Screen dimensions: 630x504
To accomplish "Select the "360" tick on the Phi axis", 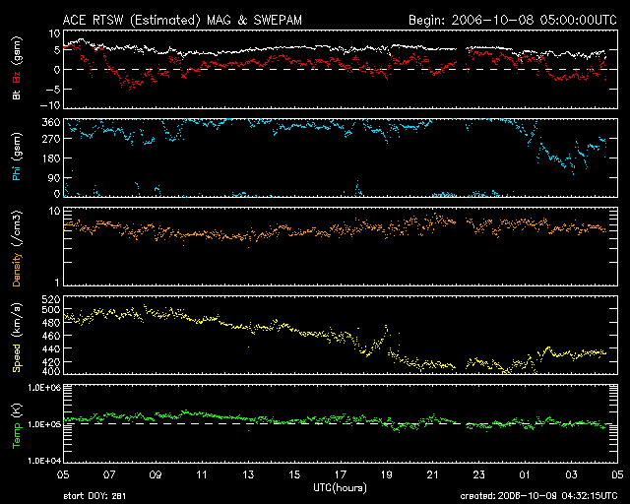I will point(51,122).
